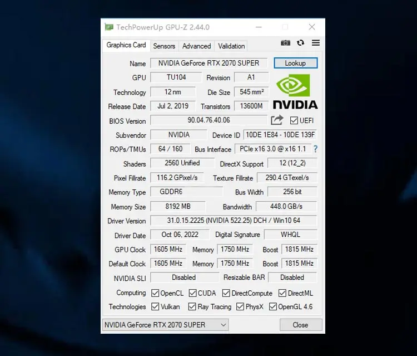417x356 pixels.
Task: Click the Driver Version text field
Action: (234, 221)
